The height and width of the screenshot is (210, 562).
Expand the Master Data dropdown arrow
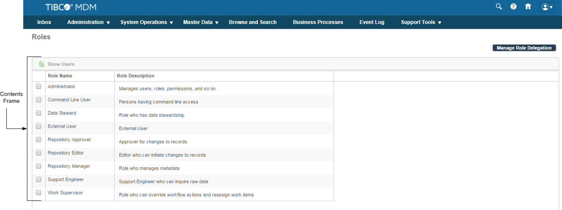217,23
